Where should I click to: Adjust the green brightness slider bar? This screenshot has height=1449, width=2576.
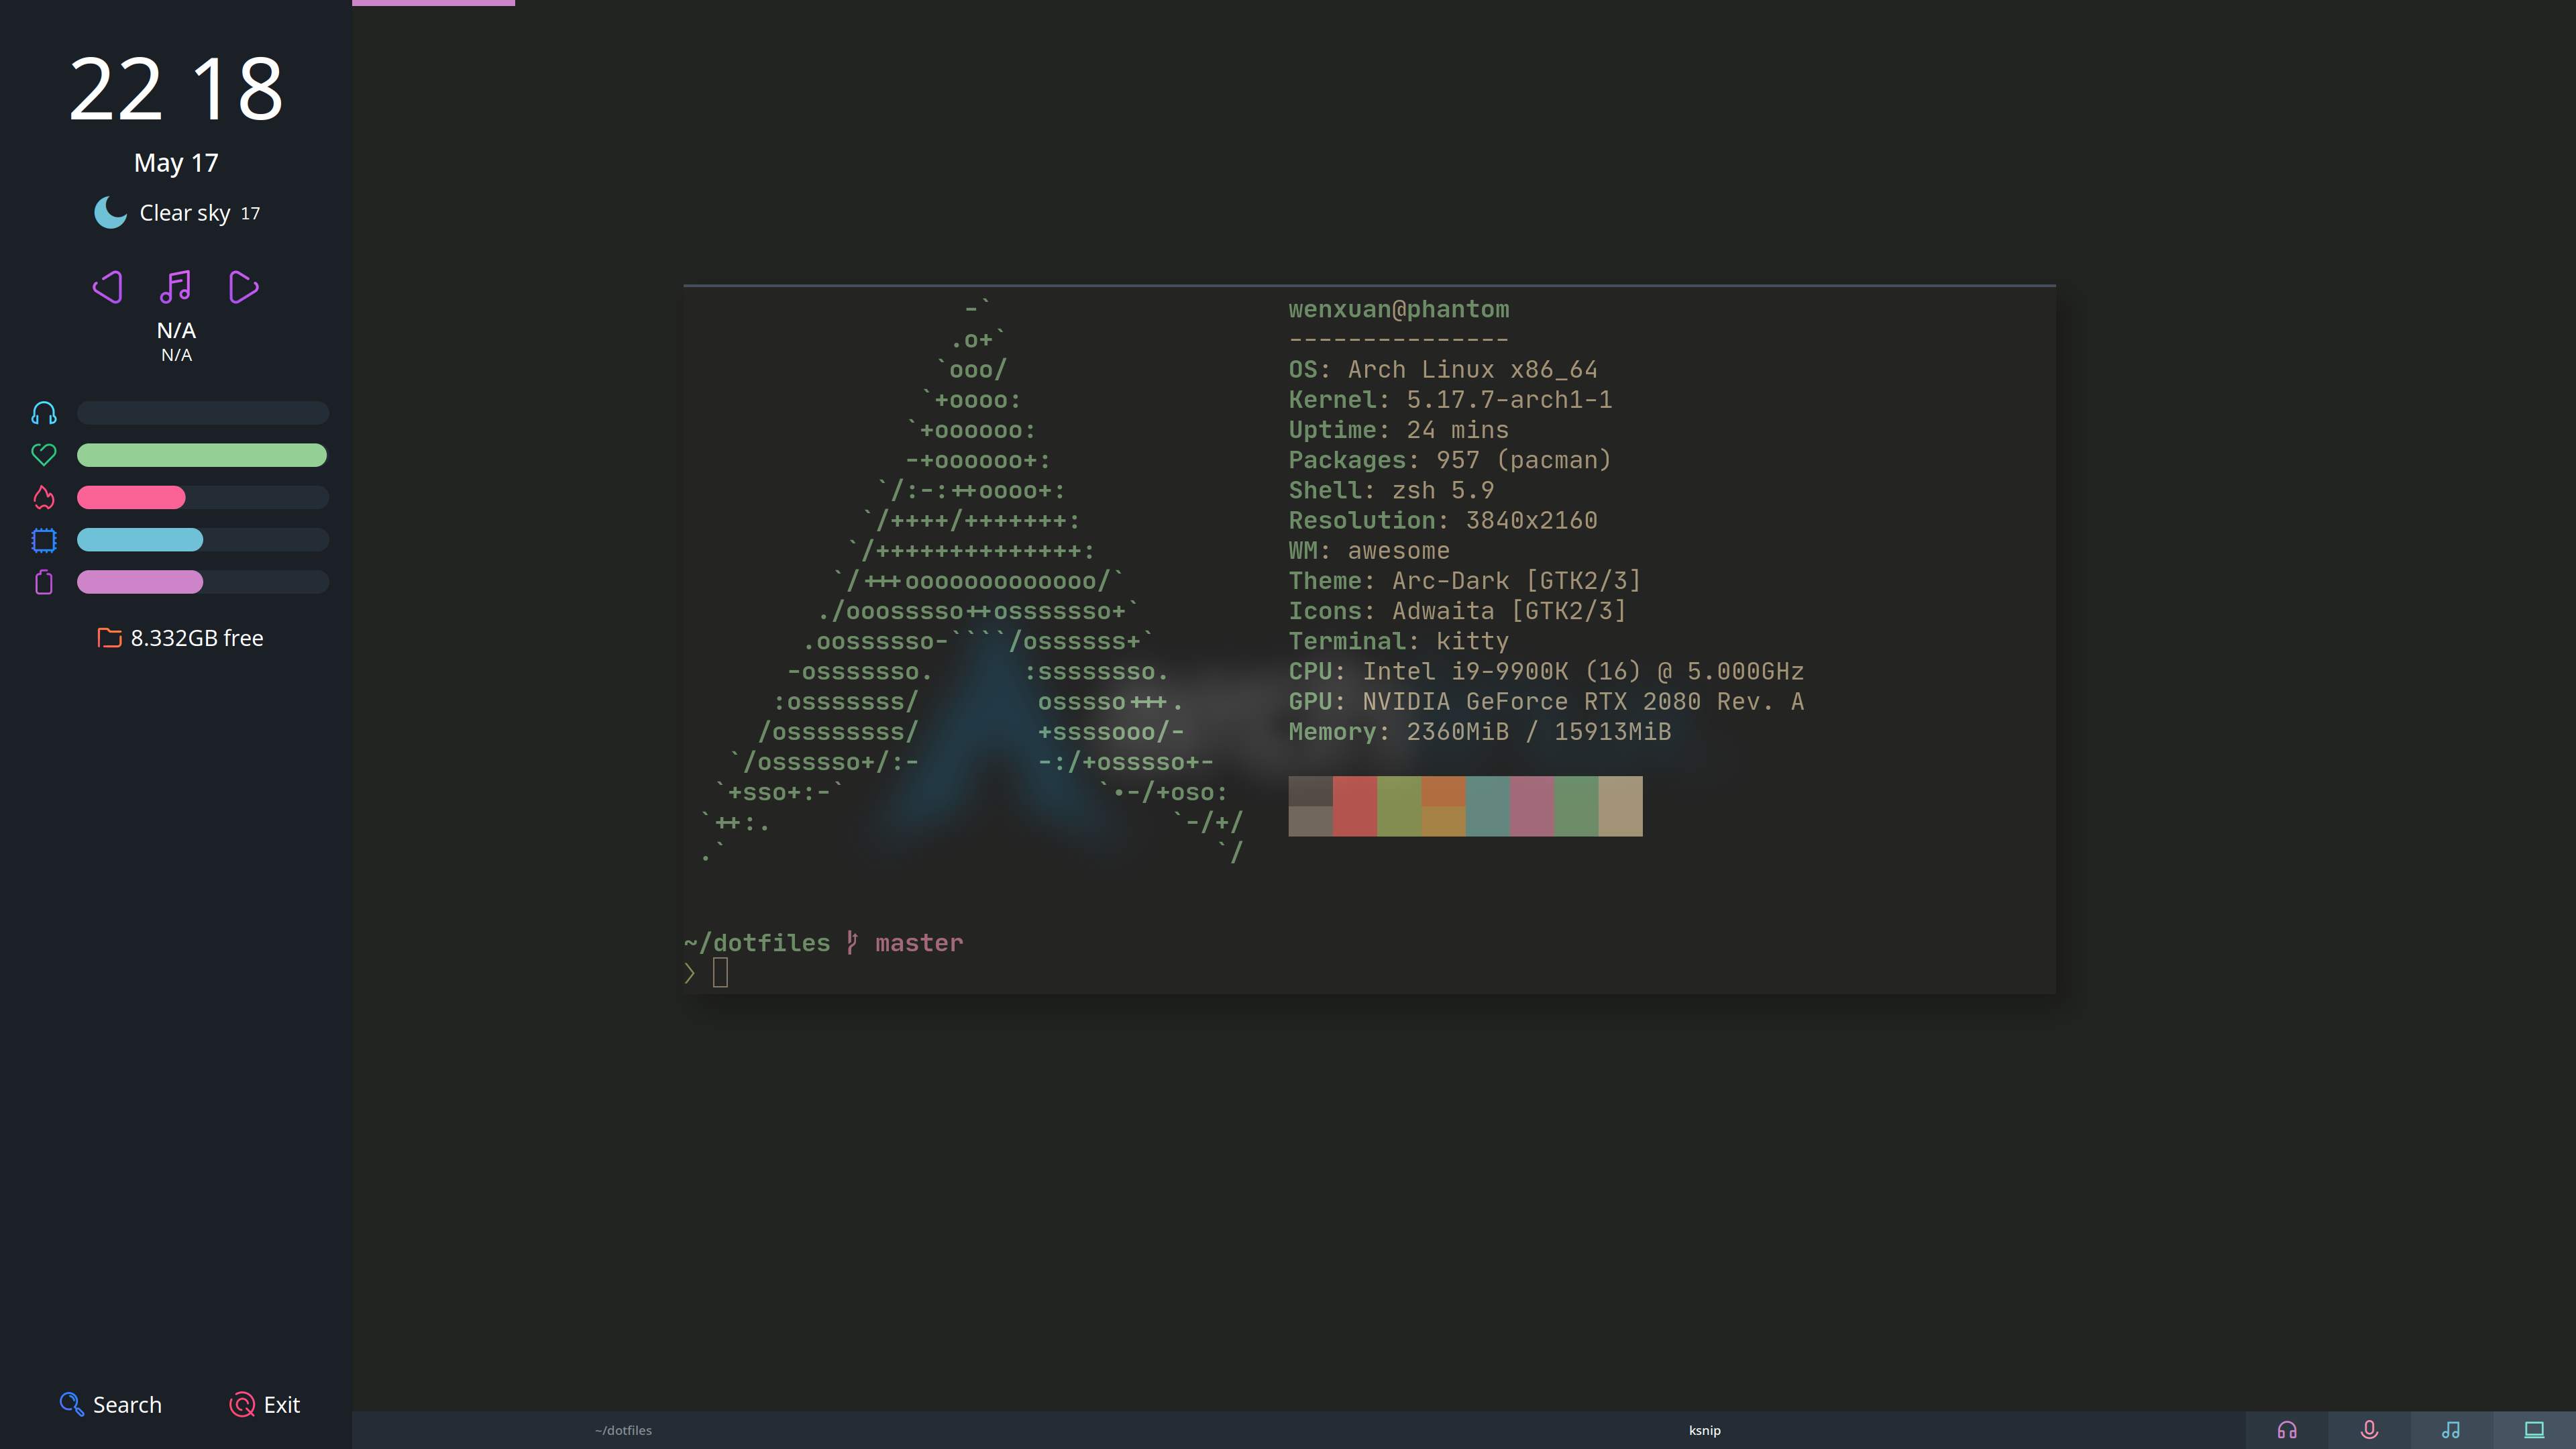click(x=202, y=455)
